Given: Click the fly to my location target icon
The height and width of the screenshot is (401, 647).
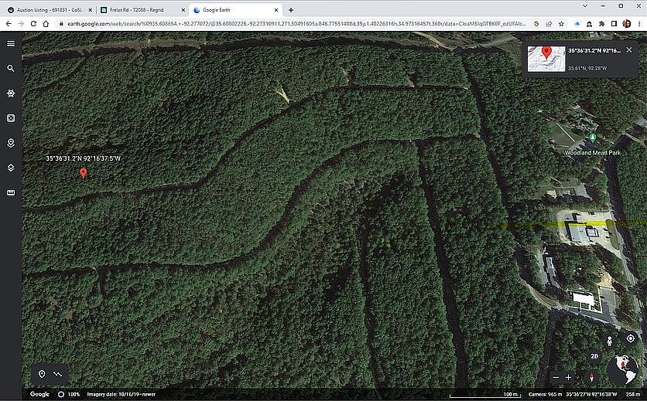Looking at the screenshot, I should pos(631,338).
